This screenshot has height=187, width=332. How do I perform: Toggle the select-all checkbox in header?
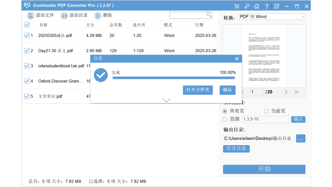pyautogui.click(x=27, y=25)
